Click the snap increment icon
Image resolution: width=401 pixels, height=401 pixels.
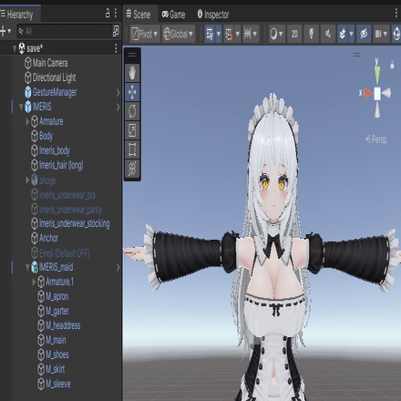(248, 34)
